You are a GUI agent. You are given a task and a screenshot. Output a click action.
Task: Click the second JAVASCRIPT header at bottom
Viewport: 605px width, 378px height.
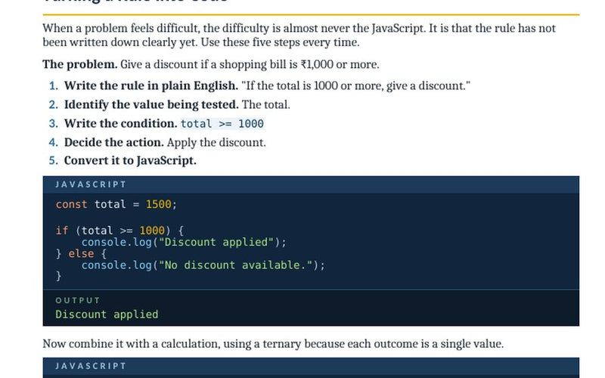click(311, 366)
